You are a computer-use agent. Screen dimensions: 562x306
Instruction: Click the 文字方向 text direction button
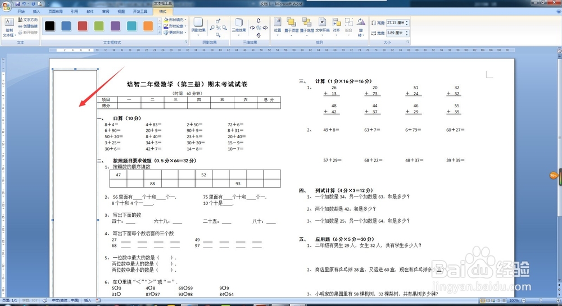point(28,20)
